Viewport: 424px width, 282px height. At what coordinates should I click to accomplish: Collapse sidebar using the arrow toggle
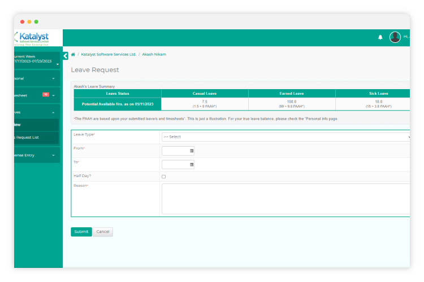coord(66,55)
